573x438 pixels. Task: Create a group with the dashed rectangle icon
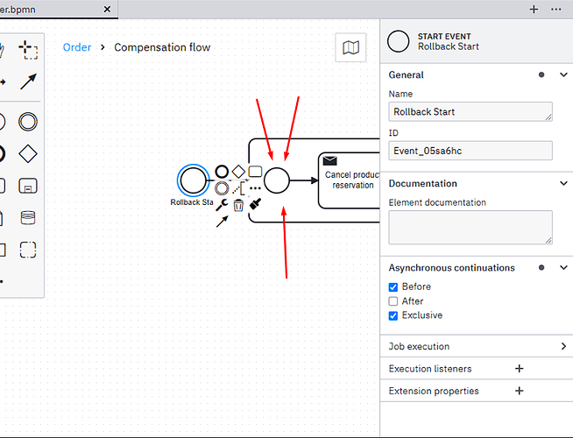pos(28,250)
